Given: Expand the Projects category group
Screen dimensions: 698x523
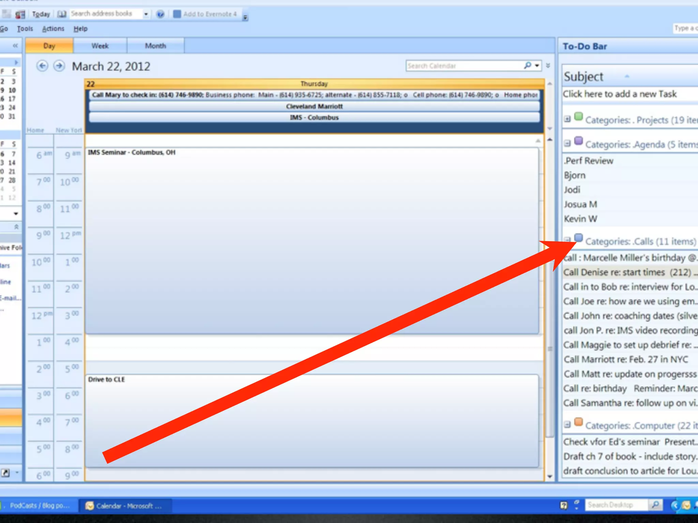Looking at the screenshot, I should tap(567, 119).
